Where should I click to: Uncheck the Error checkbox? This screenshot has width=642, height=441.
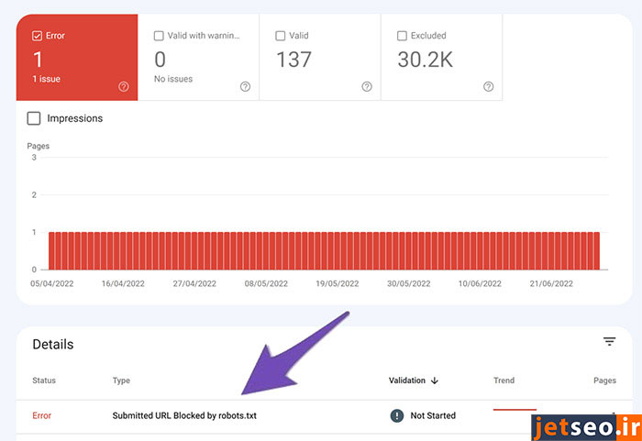click(x=37, y=37)
